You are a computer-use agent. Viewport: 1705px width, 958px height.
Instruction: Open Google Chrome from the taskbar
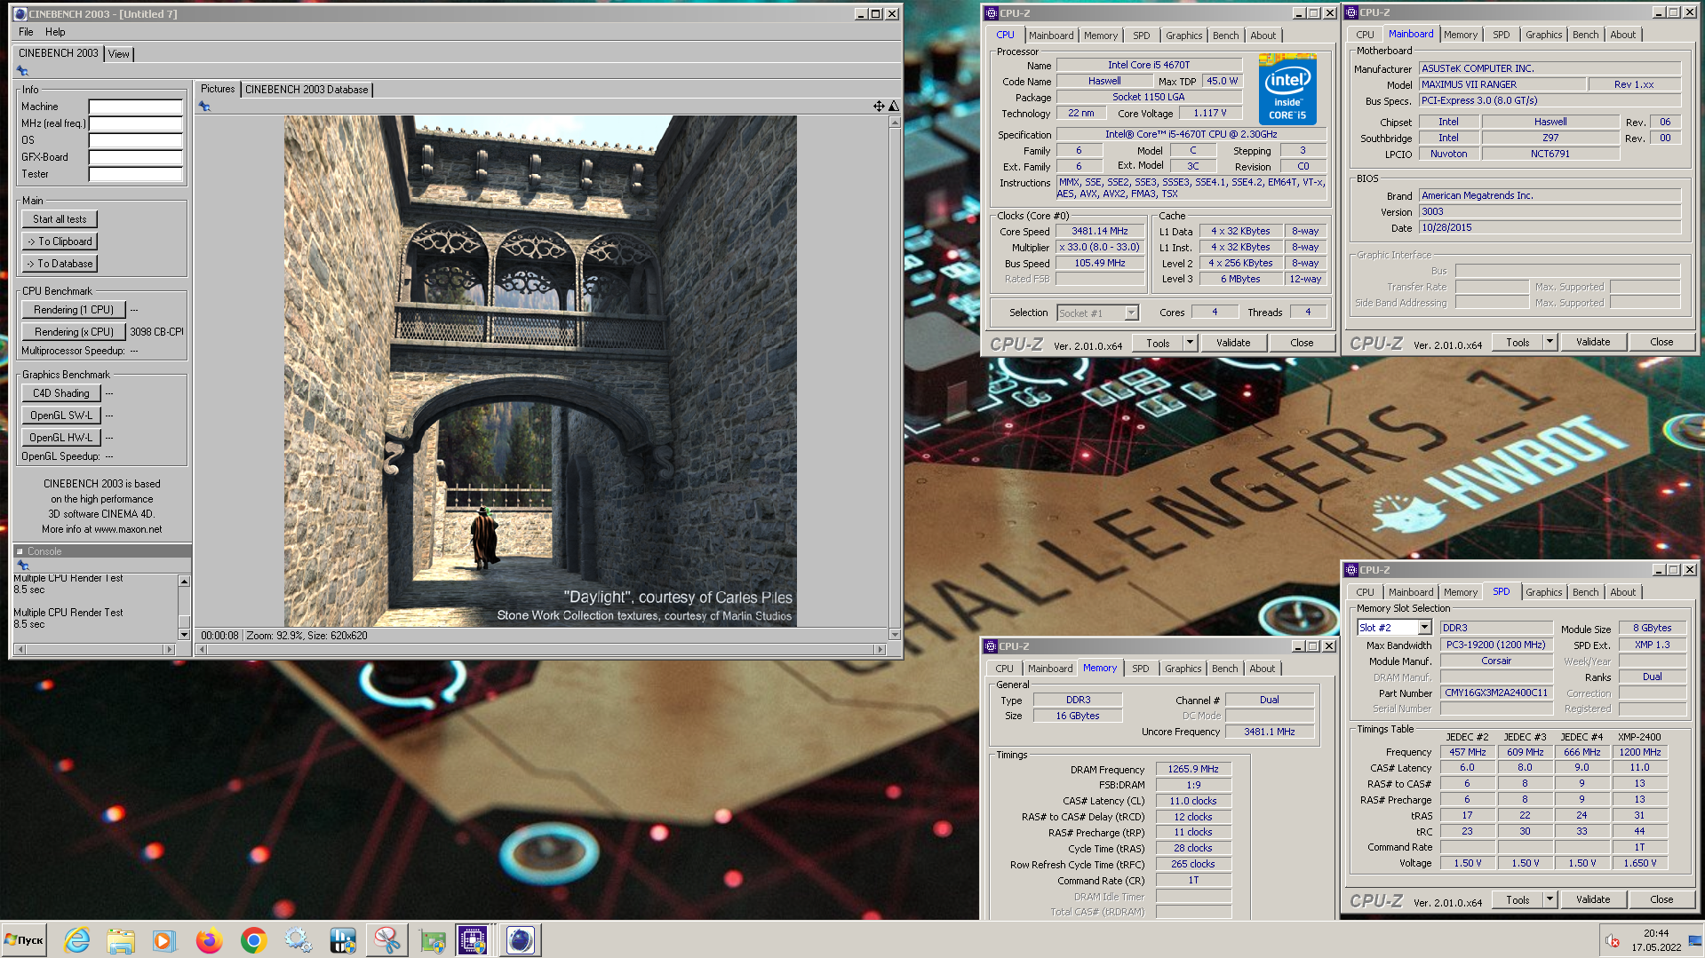253,940
